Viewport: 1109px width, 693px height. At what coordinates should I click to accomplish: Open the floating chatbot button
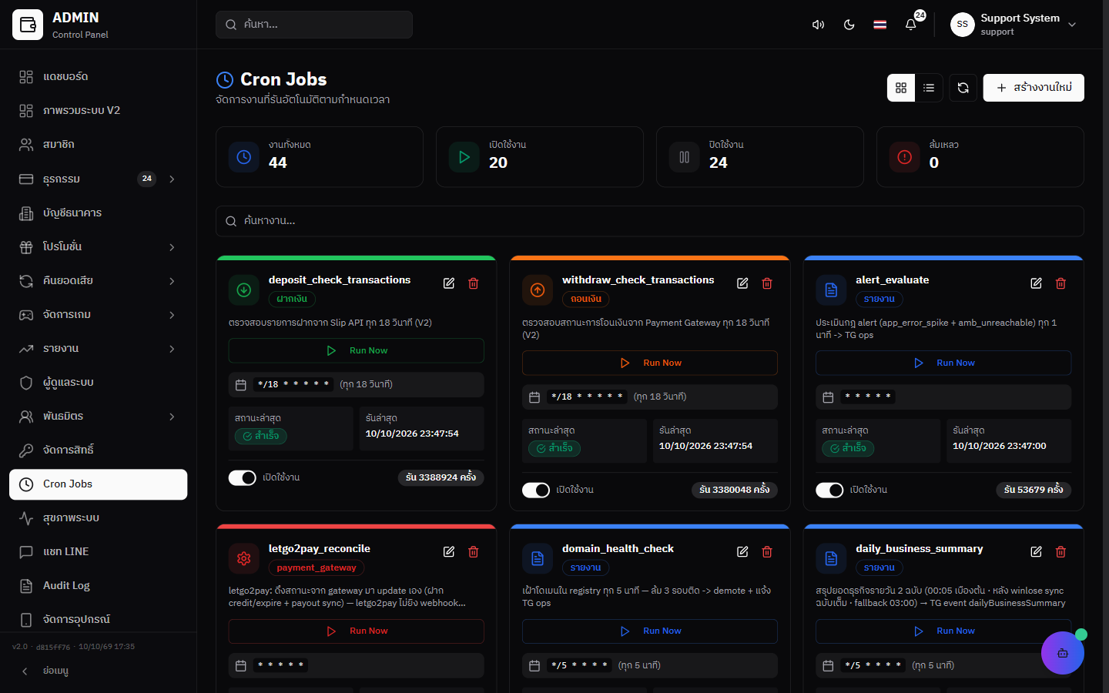click(1062, 653)
